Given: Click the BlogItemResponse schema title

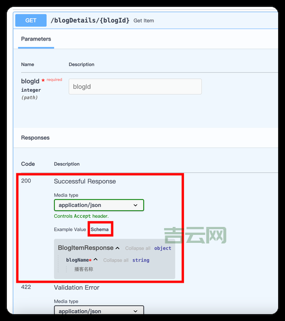Looking at the screenshot, I should pos(85,248).
